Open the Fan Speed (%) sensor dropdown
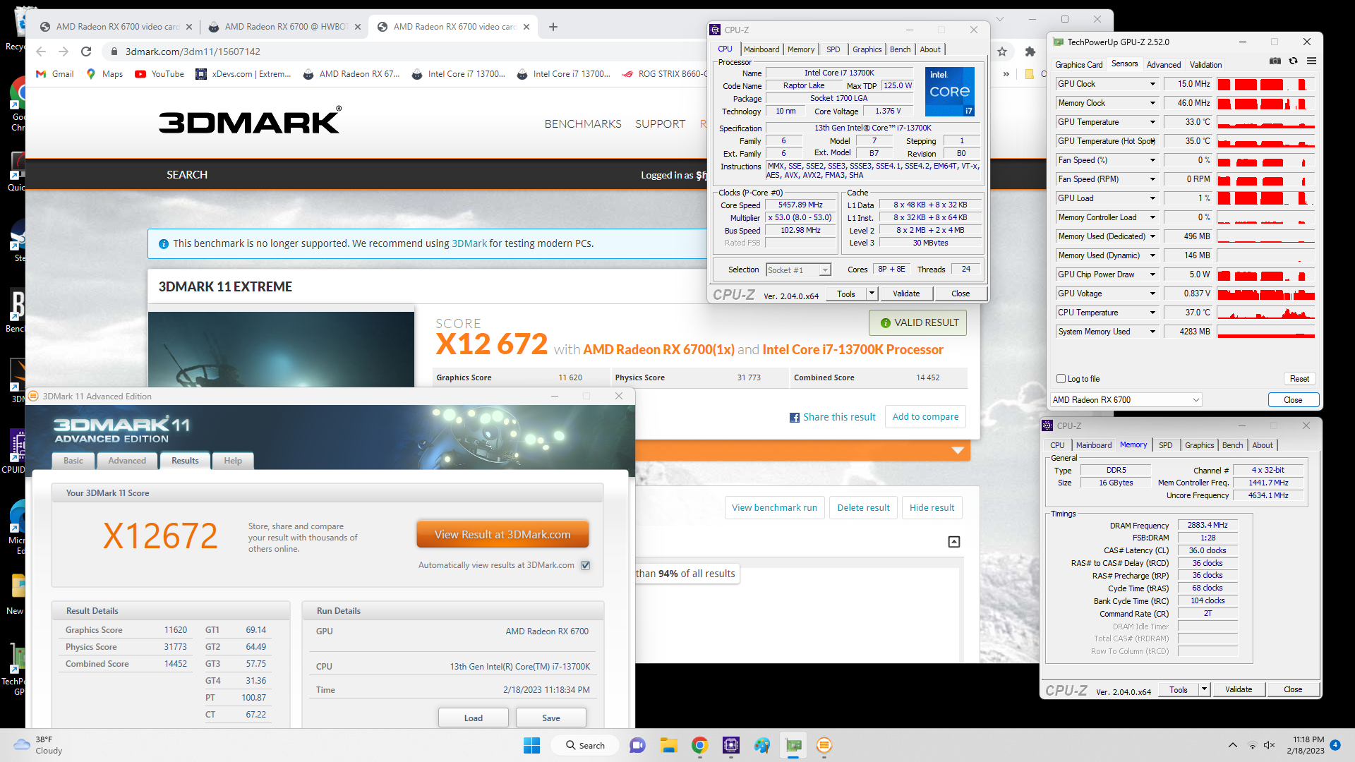The image size is (1355, 762). click(x=1152, y=160)
